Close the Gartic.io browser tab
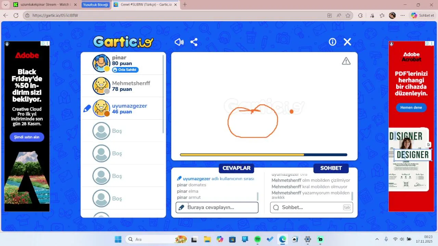 [176, 5]
